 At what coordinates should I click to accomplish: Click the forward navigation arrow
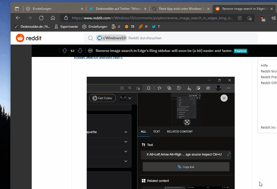30,18
